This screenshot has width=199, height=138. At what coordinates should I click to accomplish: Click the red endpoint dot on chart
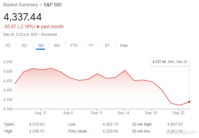[x=189, y=102]
